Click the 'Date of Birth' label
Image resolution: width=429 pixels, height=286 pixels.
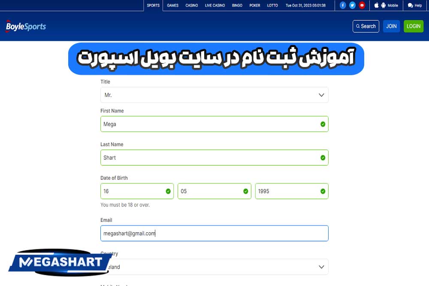114,178
